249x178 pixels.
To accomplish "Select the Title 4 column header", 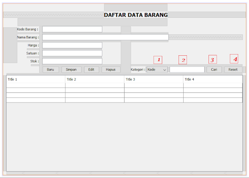I will (x=213, y=79).
